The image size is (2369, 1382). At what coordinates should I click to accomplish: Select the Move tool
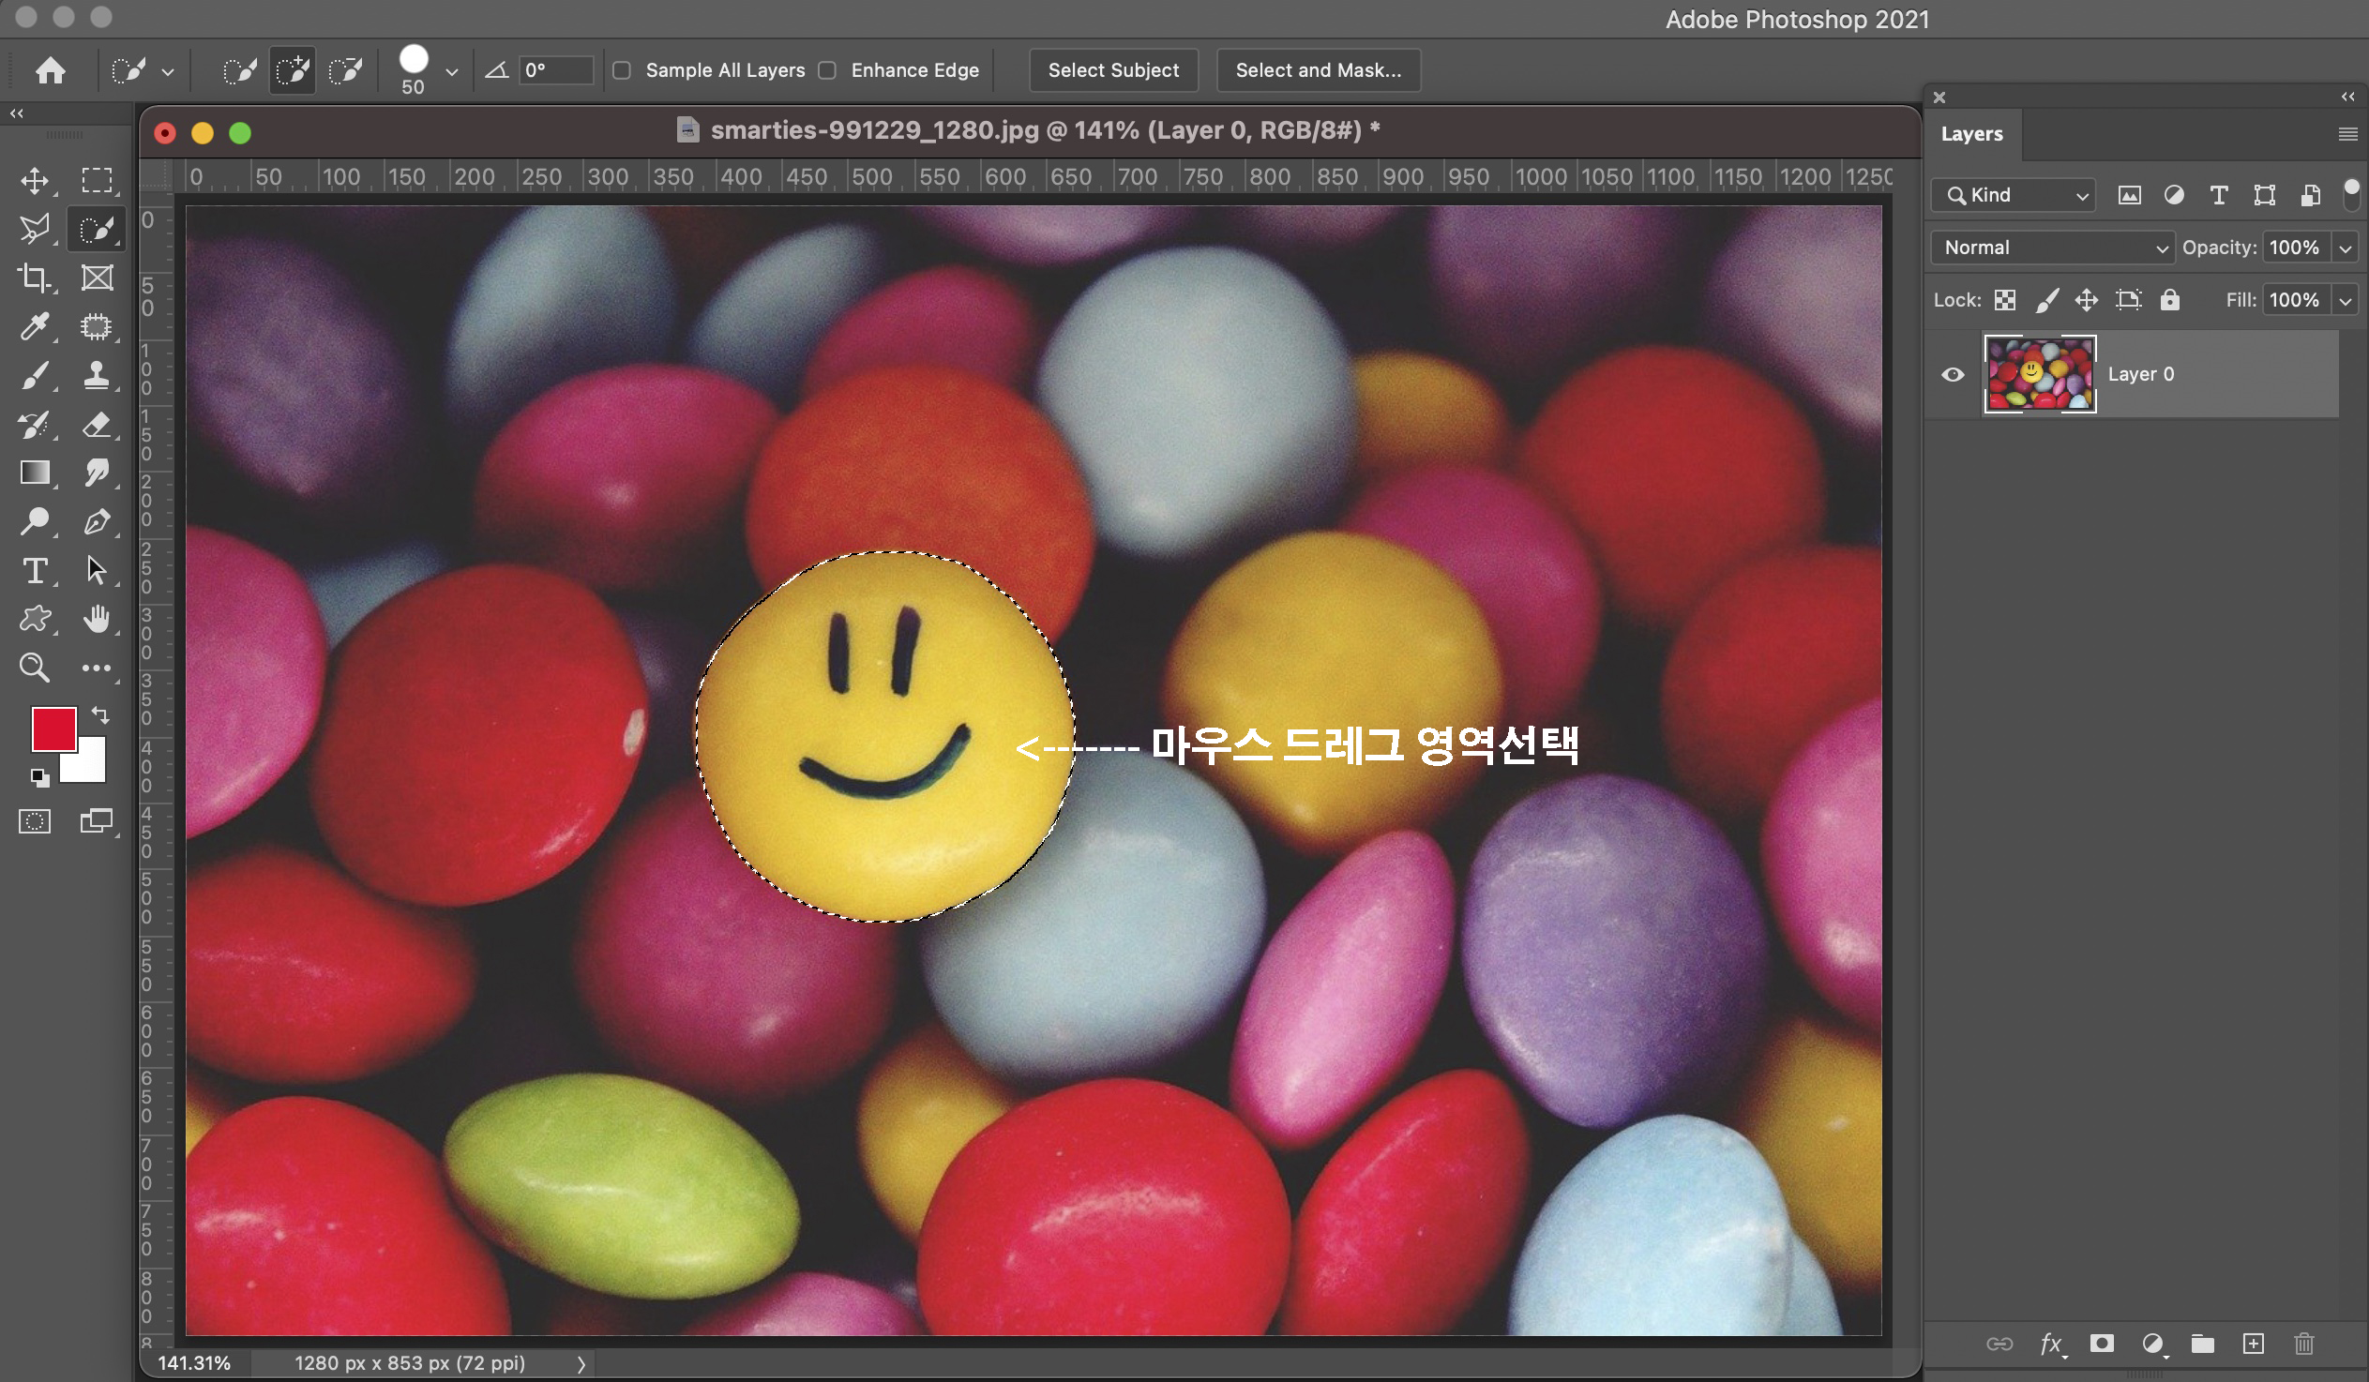tap(35, 180)
